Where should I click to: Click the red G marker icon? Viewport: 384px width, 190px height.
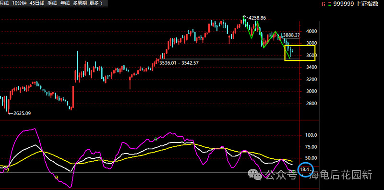click(x=324, y=4)
